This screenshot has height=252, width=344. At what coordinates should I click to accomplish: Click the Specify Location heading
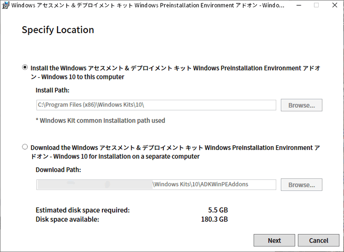[58, 30]
